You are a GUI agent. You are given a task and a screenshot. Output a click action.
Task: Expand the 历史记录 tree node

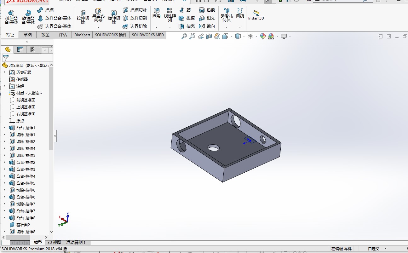click(x=4, y=72)
